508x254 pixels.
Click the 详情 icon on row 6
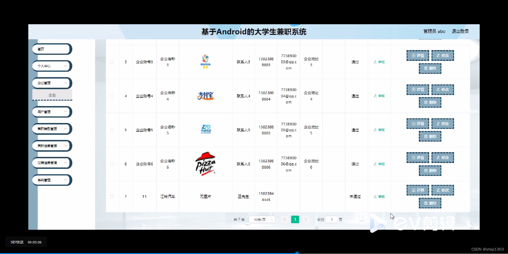click(418, 157)
